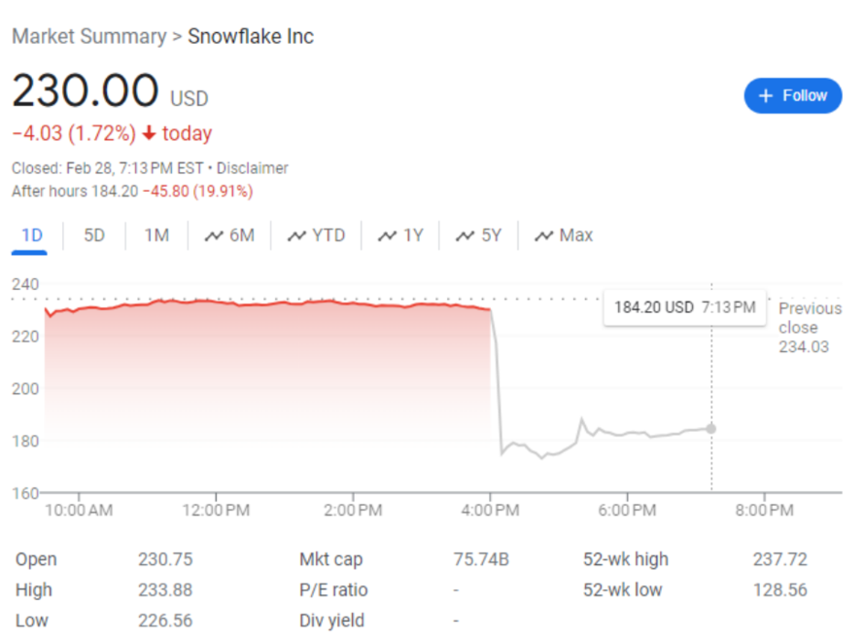Follow Snowflake Inc stock

pos(792,95)
